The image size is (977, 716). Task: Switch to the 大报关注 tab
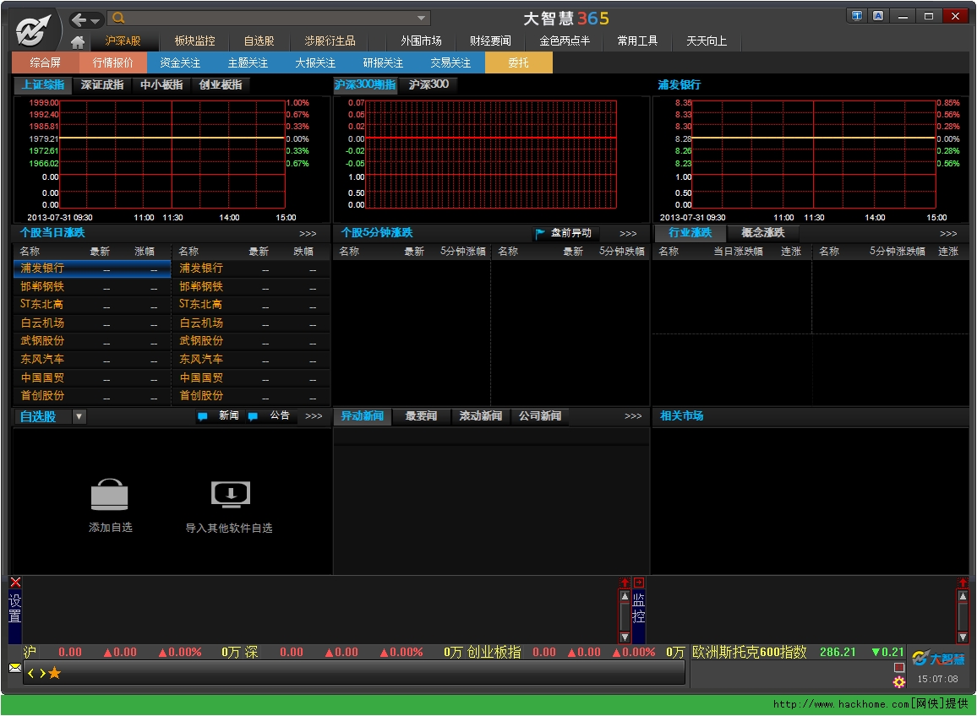point(315,62)
